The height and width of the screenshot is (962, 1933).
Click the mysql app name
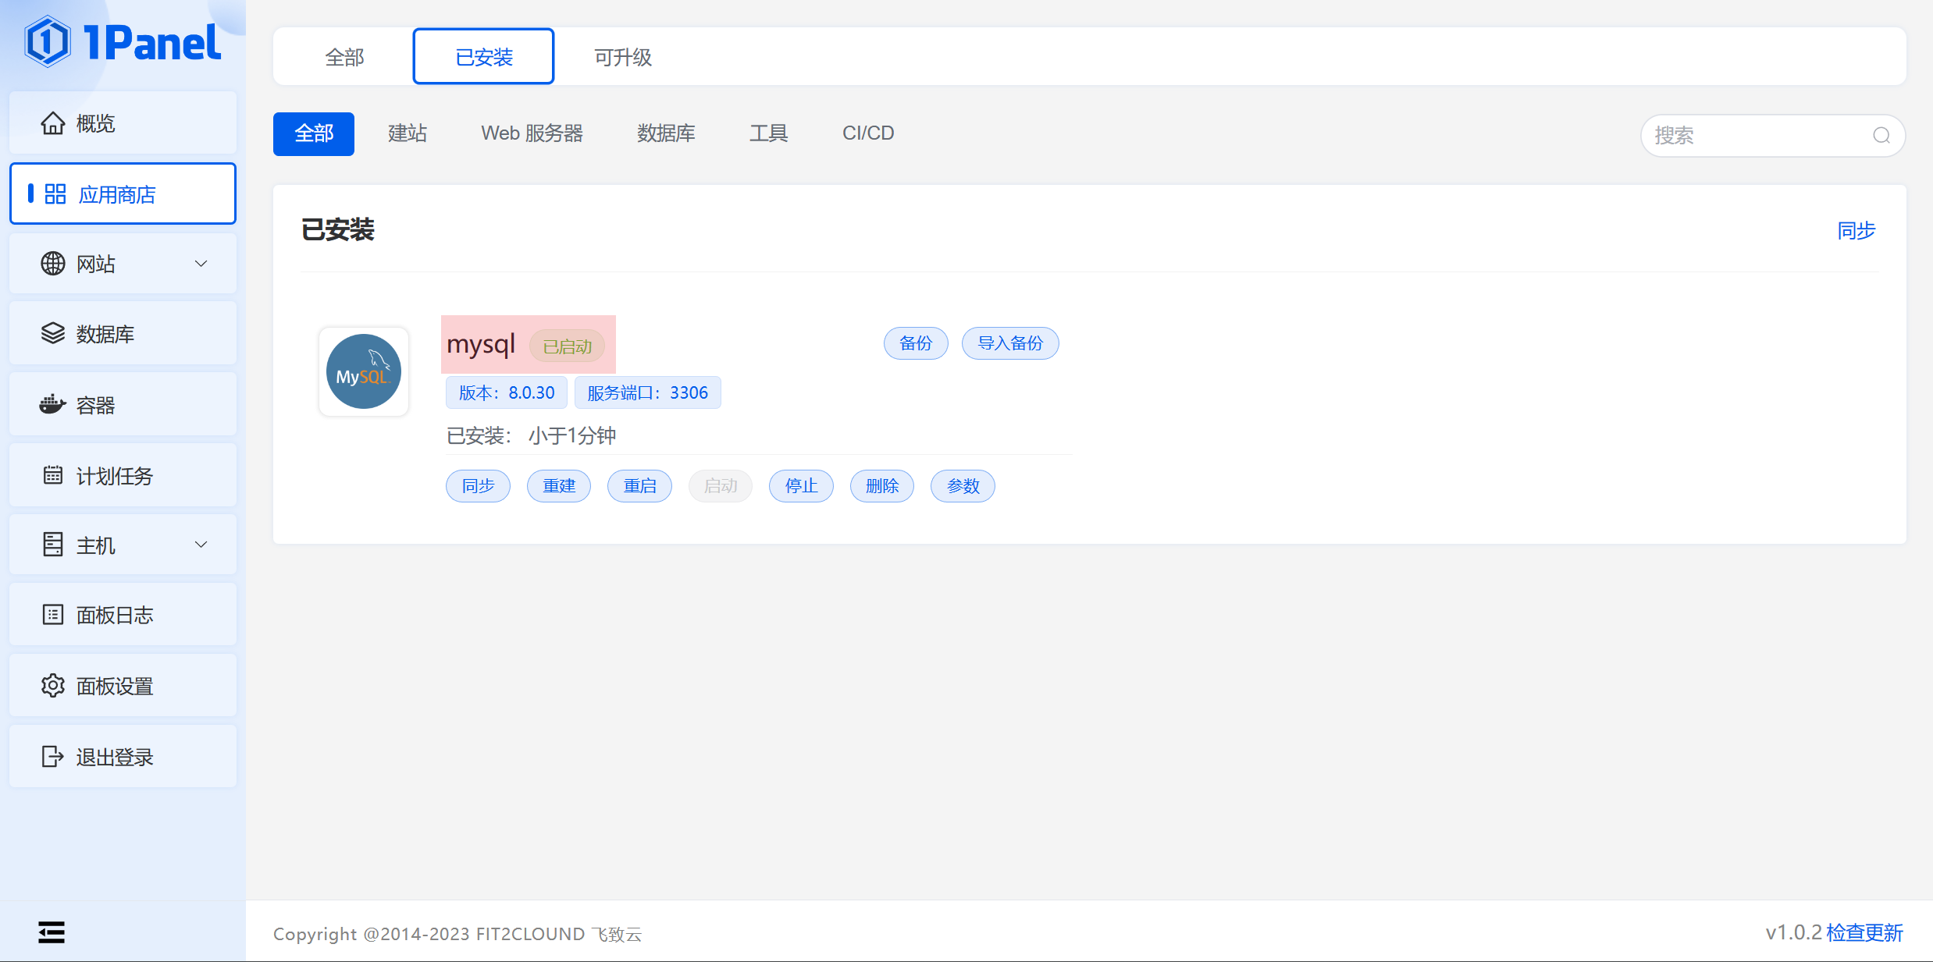tap(481, 344)
